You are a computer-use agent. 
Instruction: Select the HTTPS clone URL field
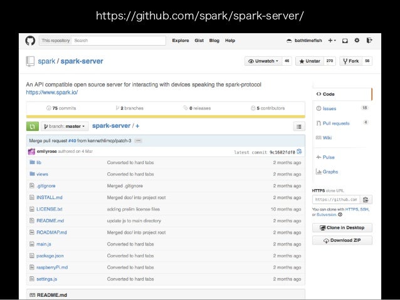(x=336, y=200)
